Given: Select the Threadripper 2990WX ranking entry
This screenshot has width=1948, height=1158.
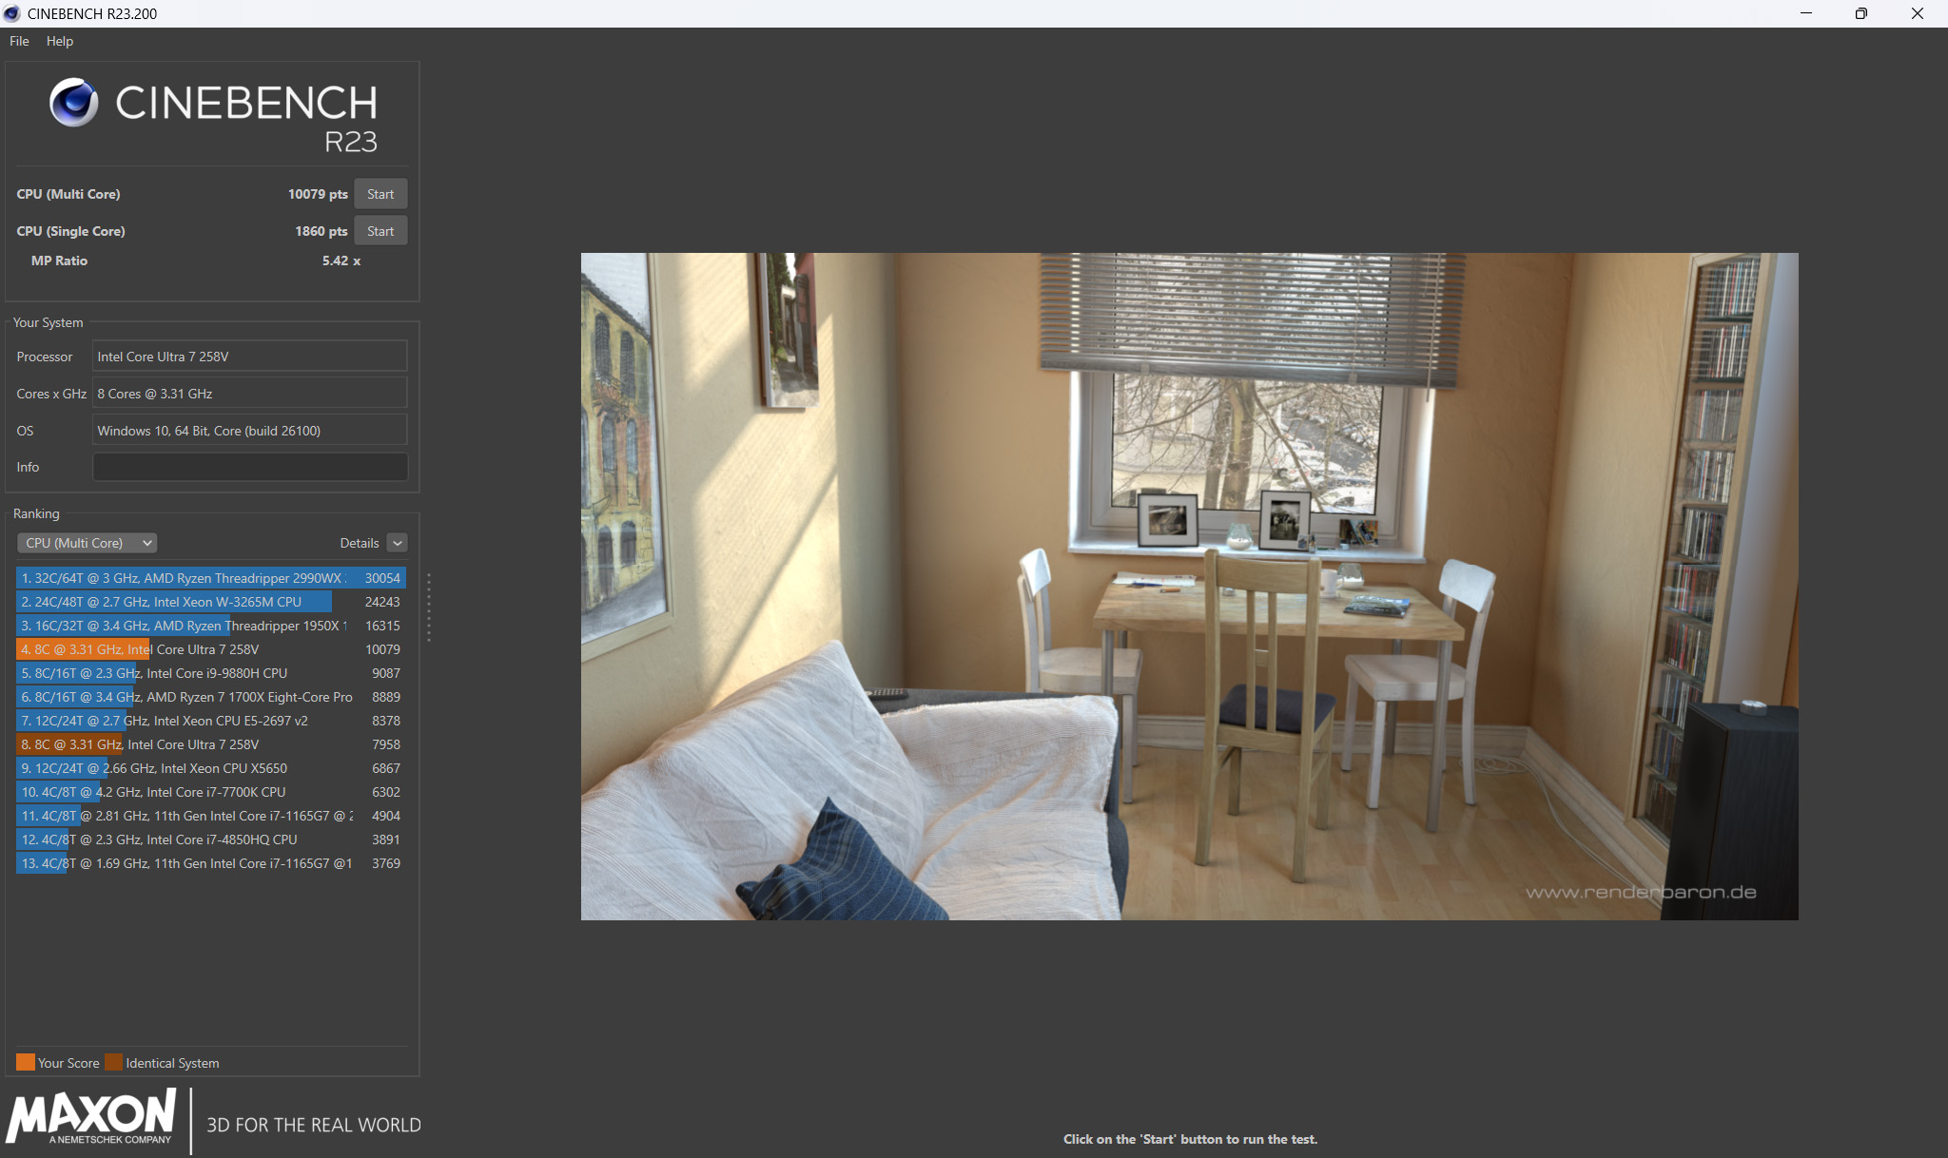Looking at the screenshot, I should 210,578.
